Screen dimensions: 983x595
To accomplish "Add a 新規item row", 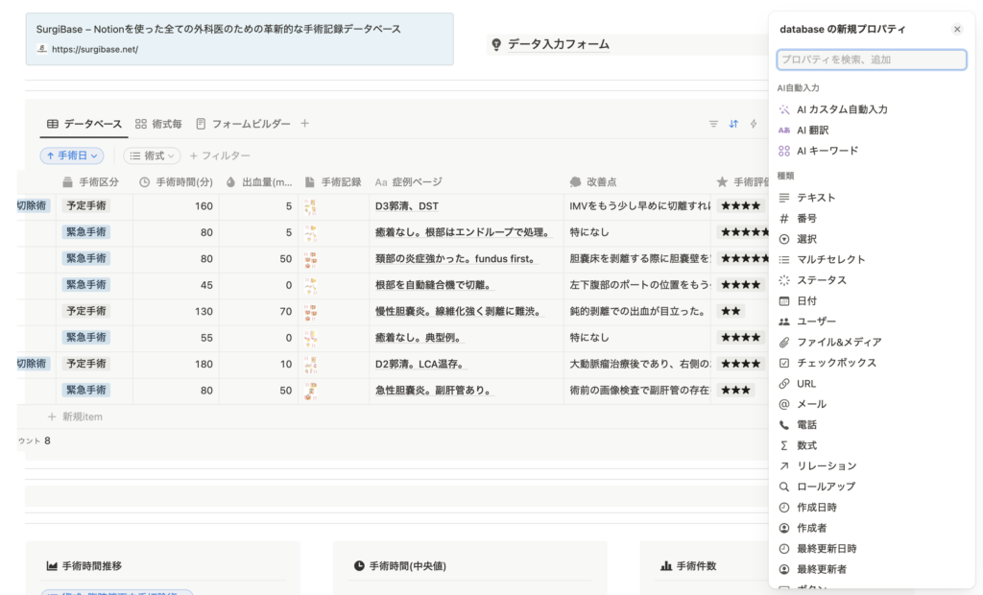I will coord(75,416).
